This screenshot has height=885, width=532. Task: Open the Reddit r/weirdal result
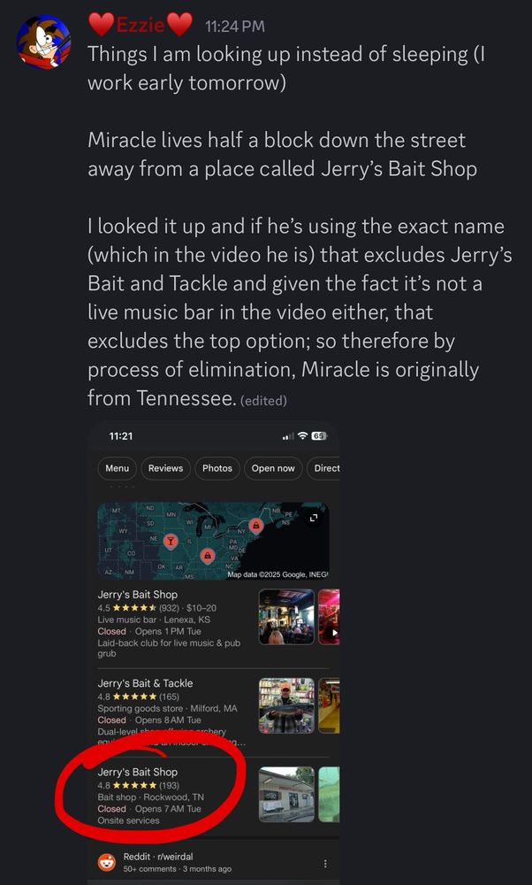pyautogui.click(x=177, y=862)
